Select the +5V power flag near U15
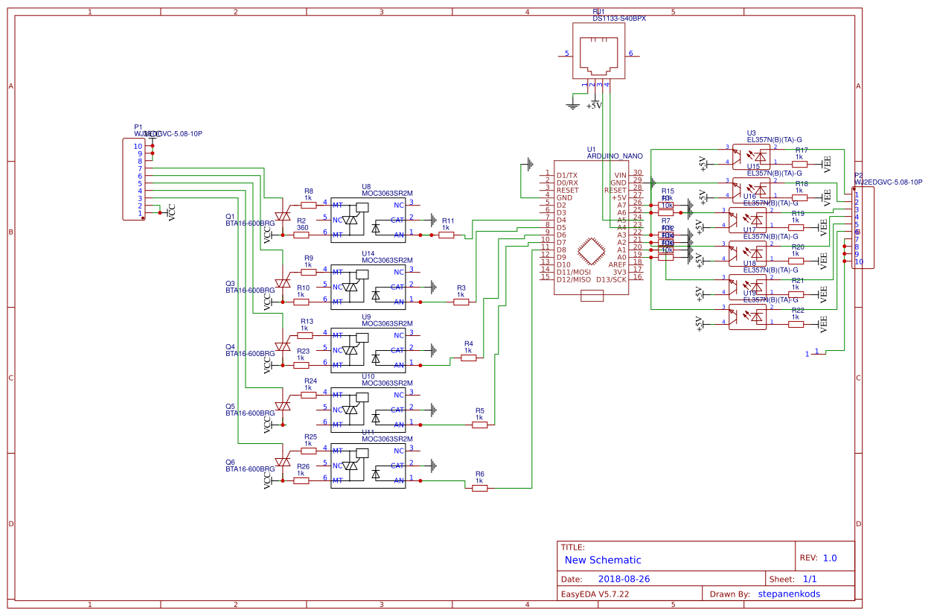Viewport: 931px width, 616px height. [705, 197]
